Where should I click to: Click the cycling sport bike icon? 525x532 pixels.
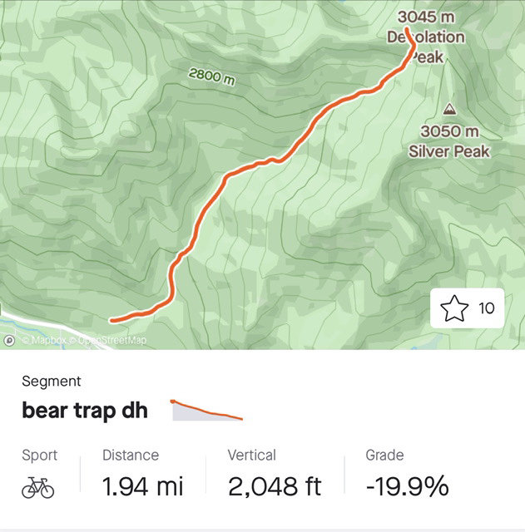coord(38,488)
